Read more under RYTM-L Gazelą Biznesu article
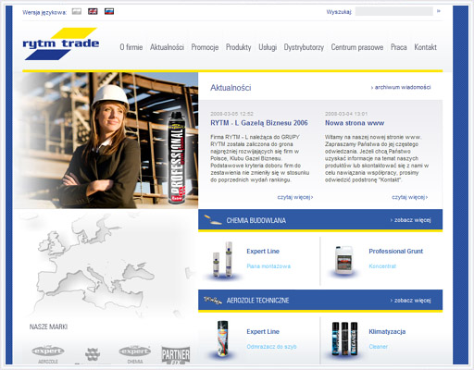Viewport: 474px width, 370px height. [295, 197]
